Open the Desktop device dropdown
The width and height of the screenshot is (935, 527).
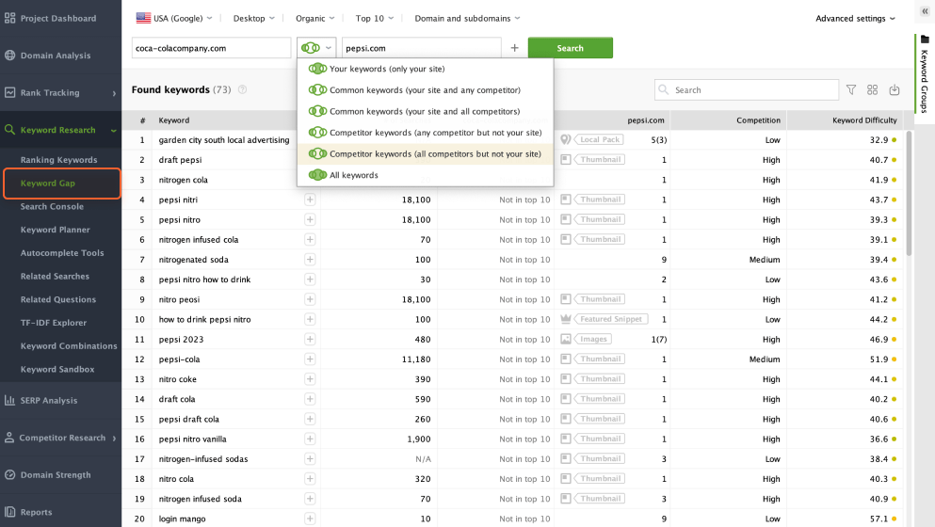(253, 18)
